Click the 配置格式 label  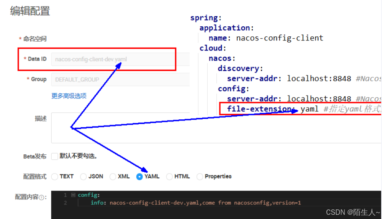pyautogui.click(x=35, y=176)
